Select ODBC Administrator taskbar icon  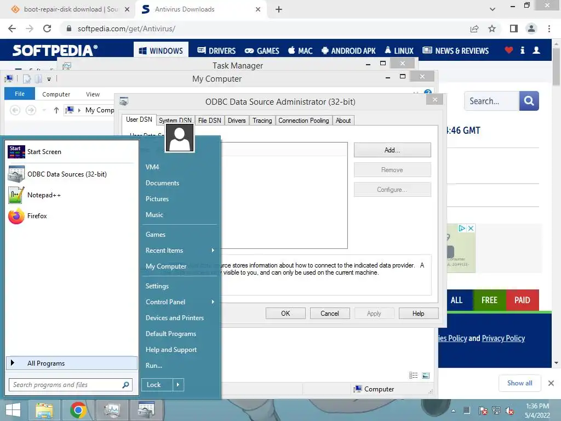pos(146,410)
